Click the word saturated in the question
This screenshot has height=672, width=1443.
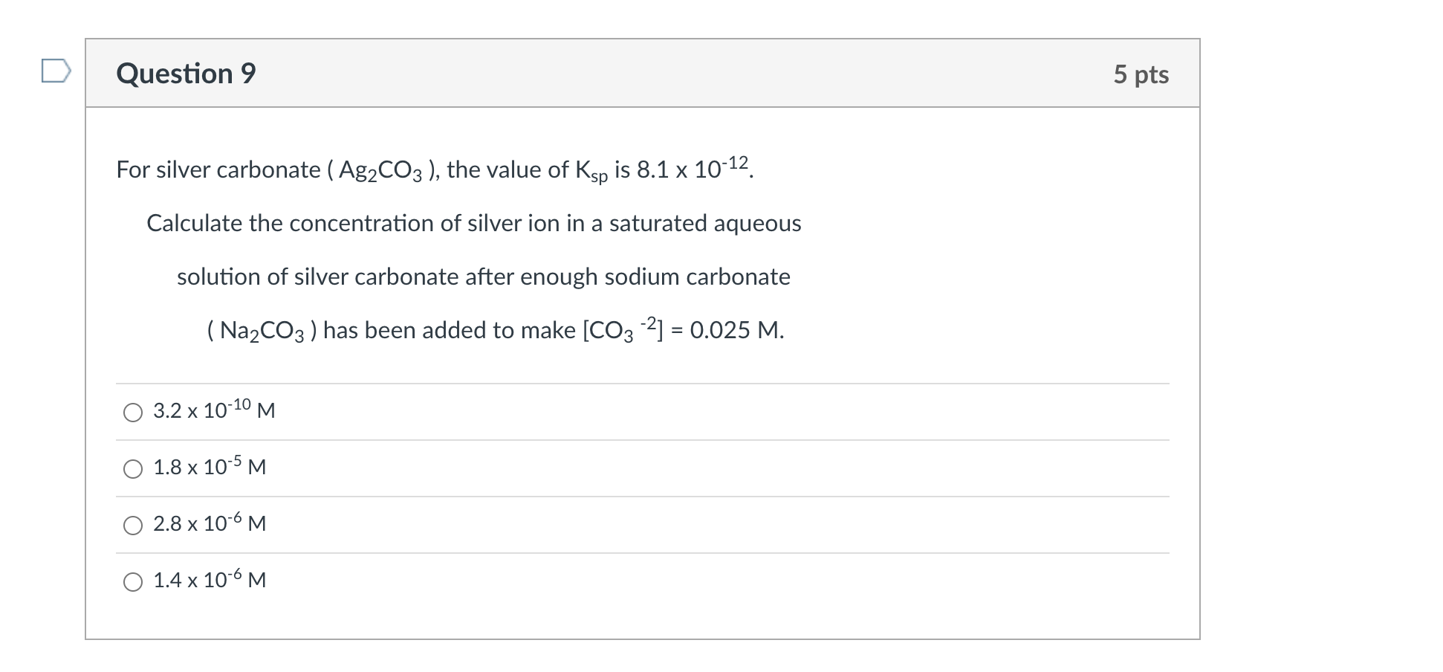[x=658, y=224]
